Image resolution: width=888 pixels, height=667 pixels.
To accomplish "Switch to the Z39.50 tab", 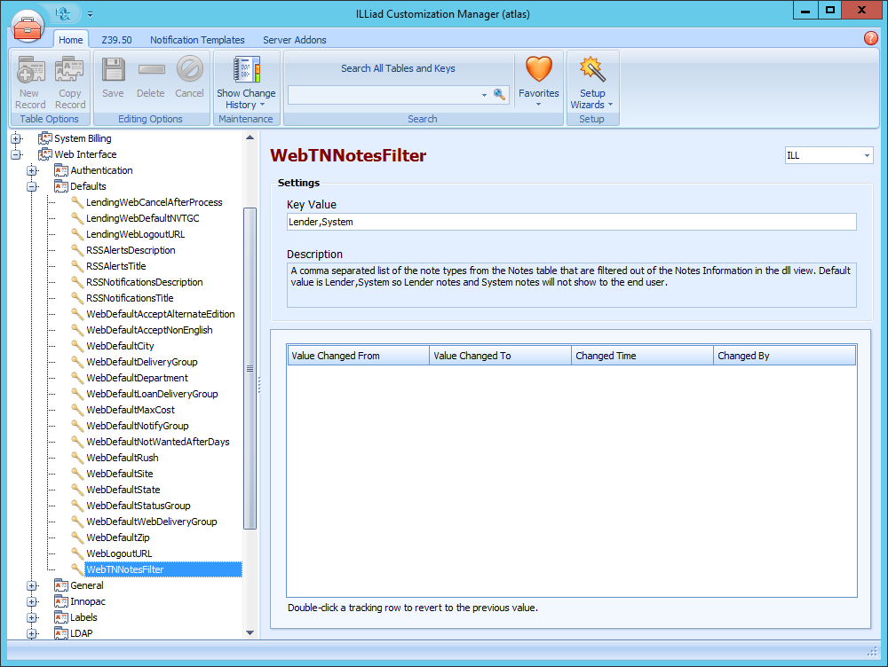I will tap(116, 40).
